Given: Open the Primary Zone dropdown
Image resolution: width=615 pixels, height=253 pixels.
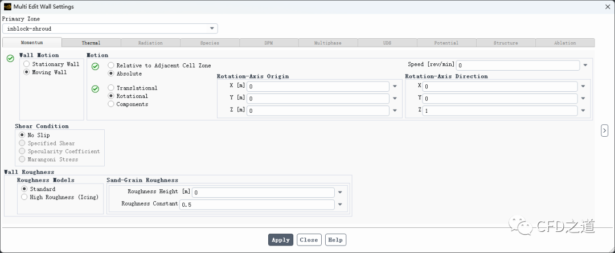Looking at the screenshot, I should click(110, 28).
